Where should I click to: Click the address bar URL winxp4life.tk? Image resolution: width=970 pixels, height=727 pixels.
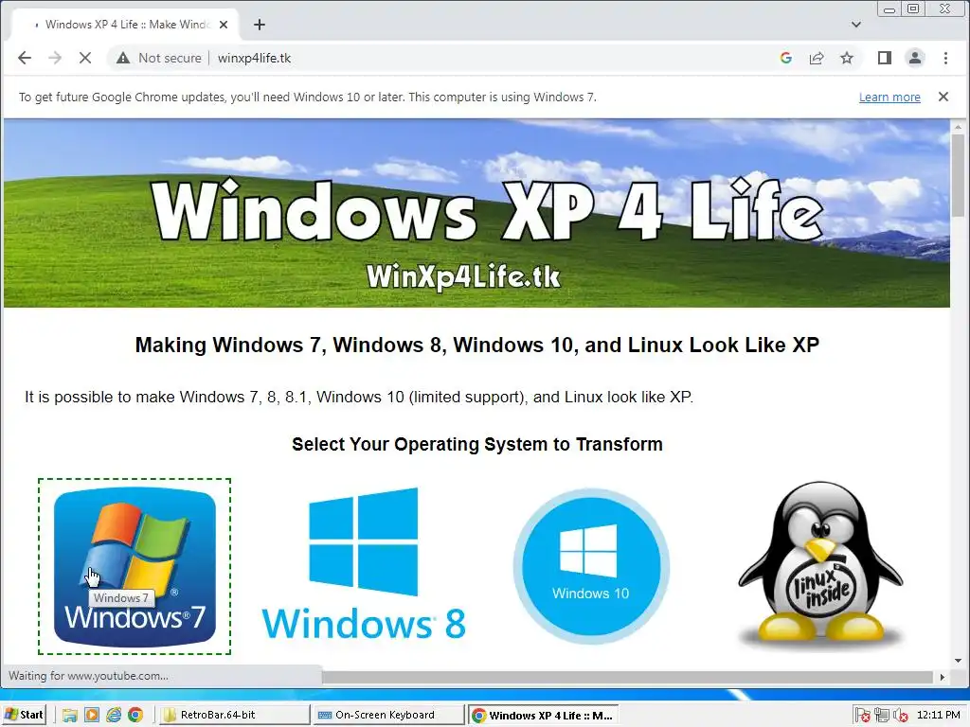(254, 58)
